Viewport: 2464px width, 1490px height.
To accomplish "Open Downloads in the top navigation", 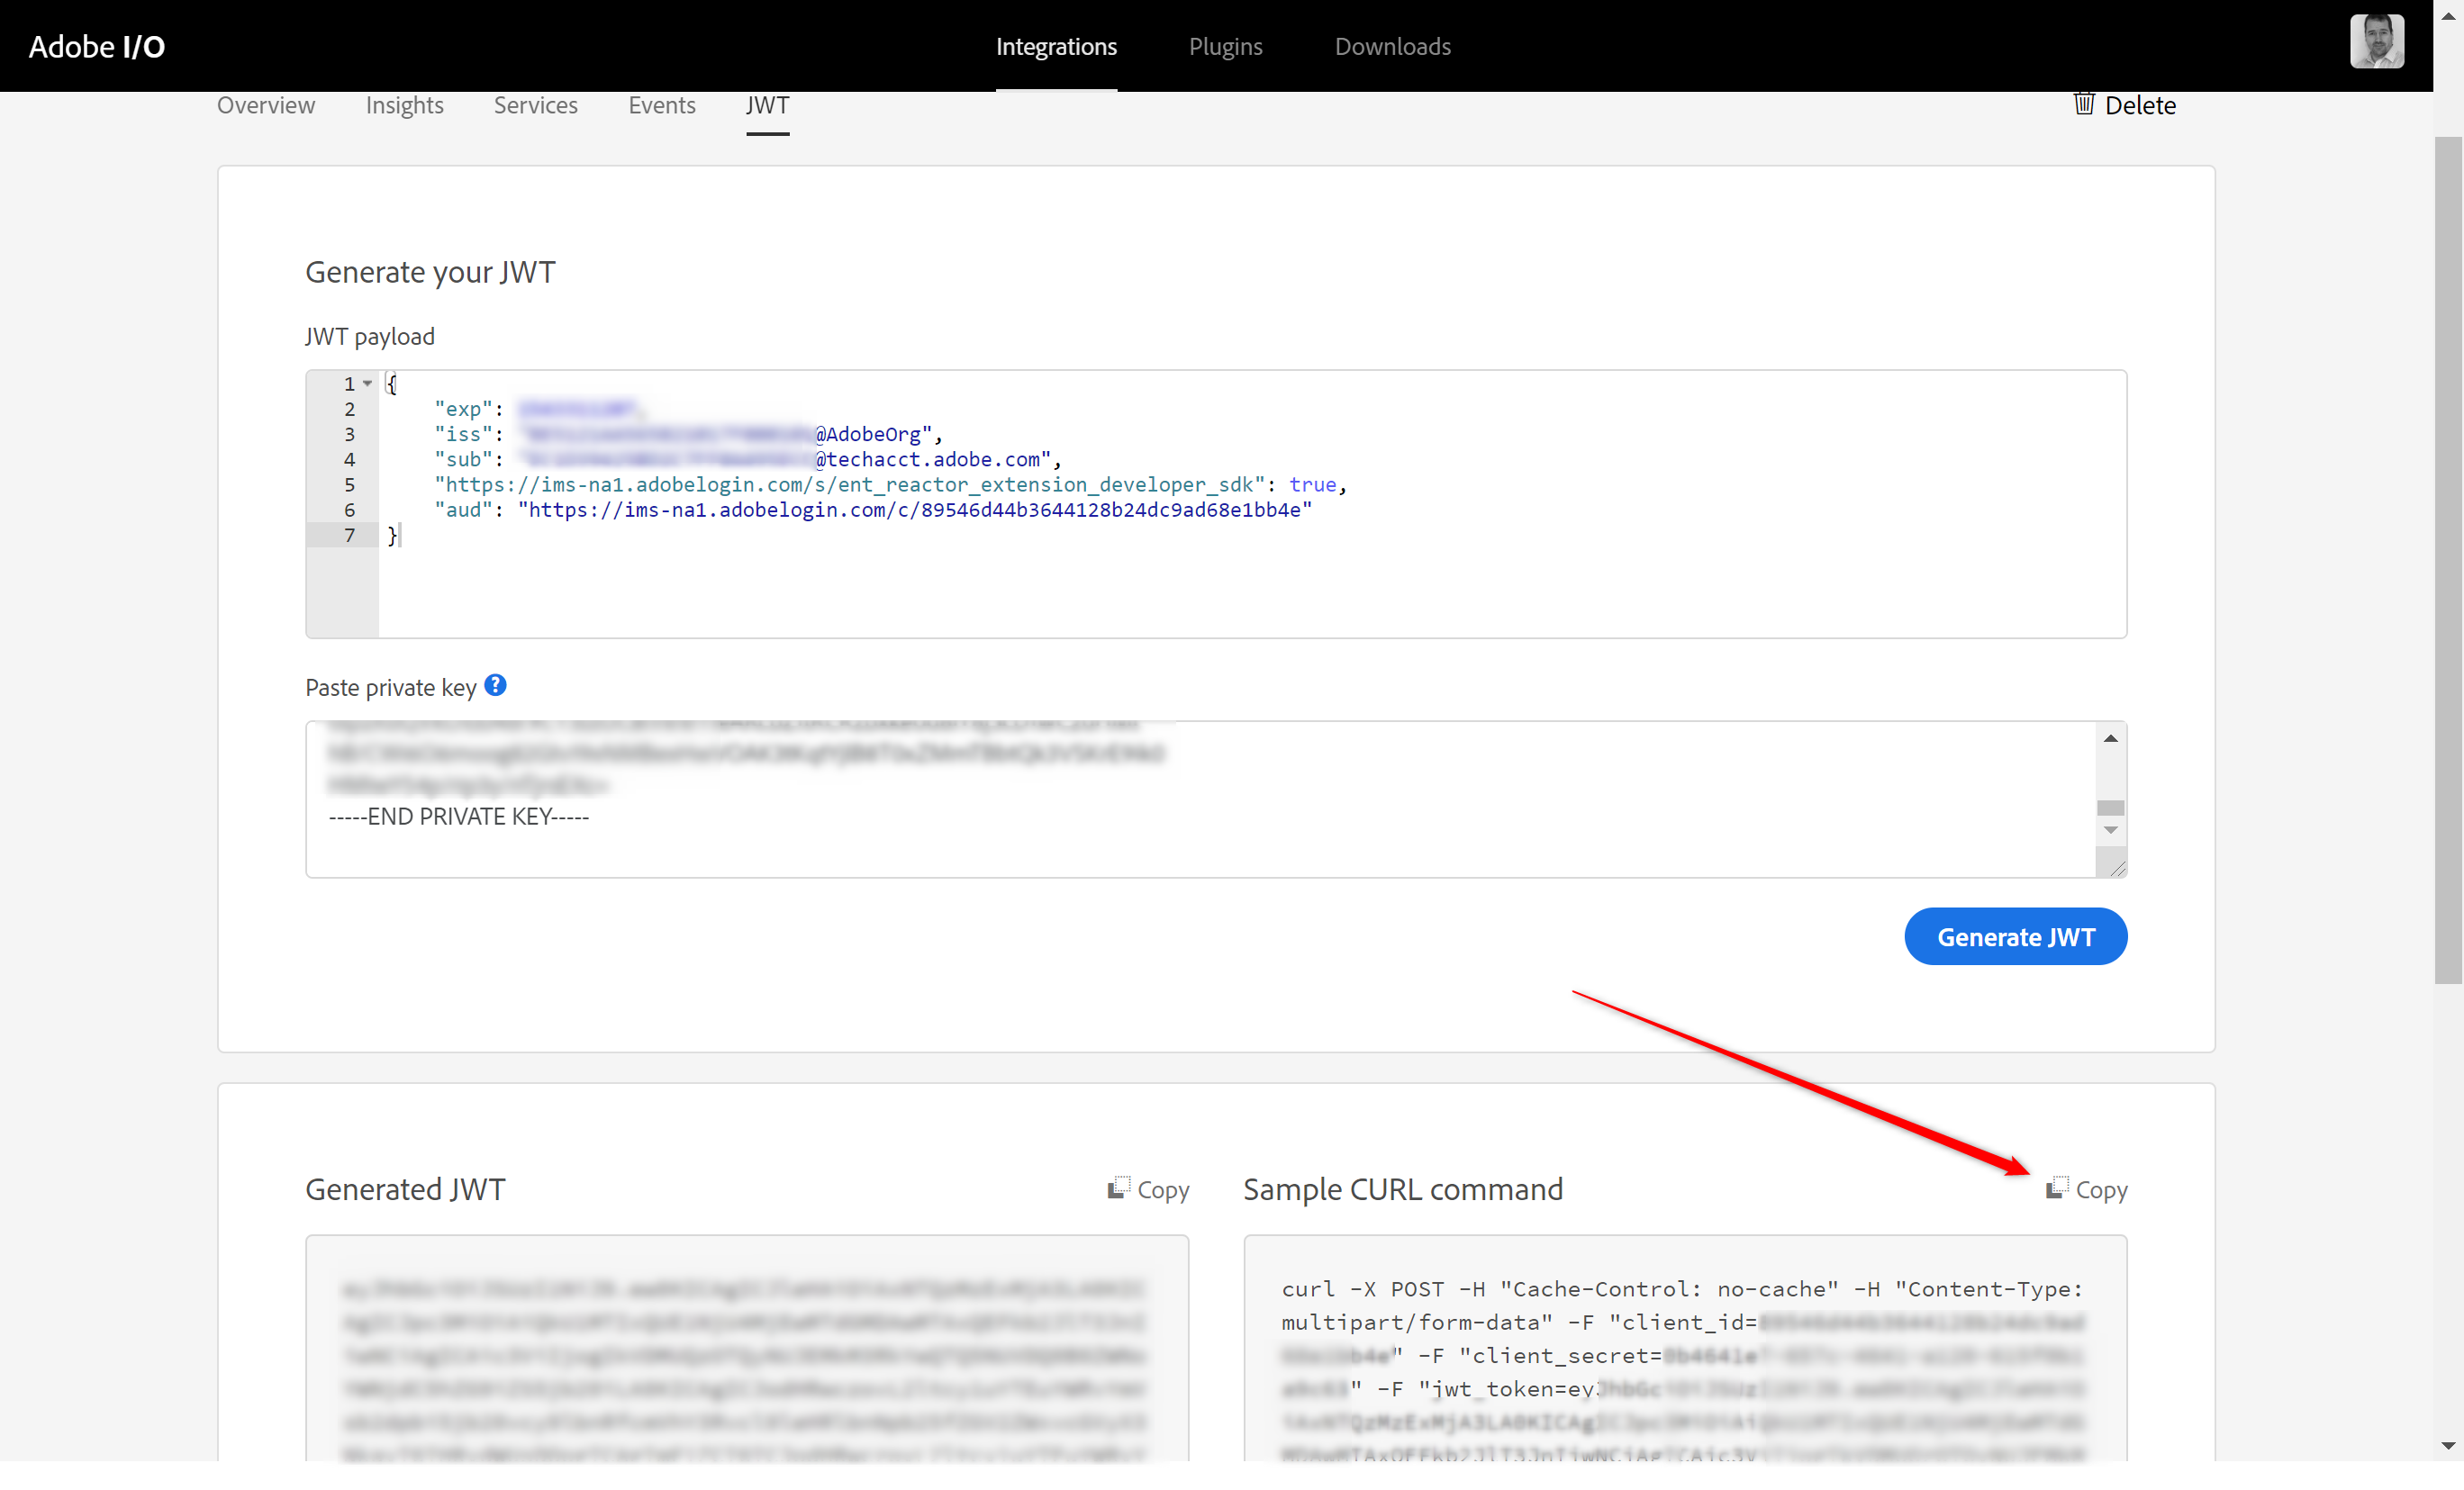I will coord(1392,46).
